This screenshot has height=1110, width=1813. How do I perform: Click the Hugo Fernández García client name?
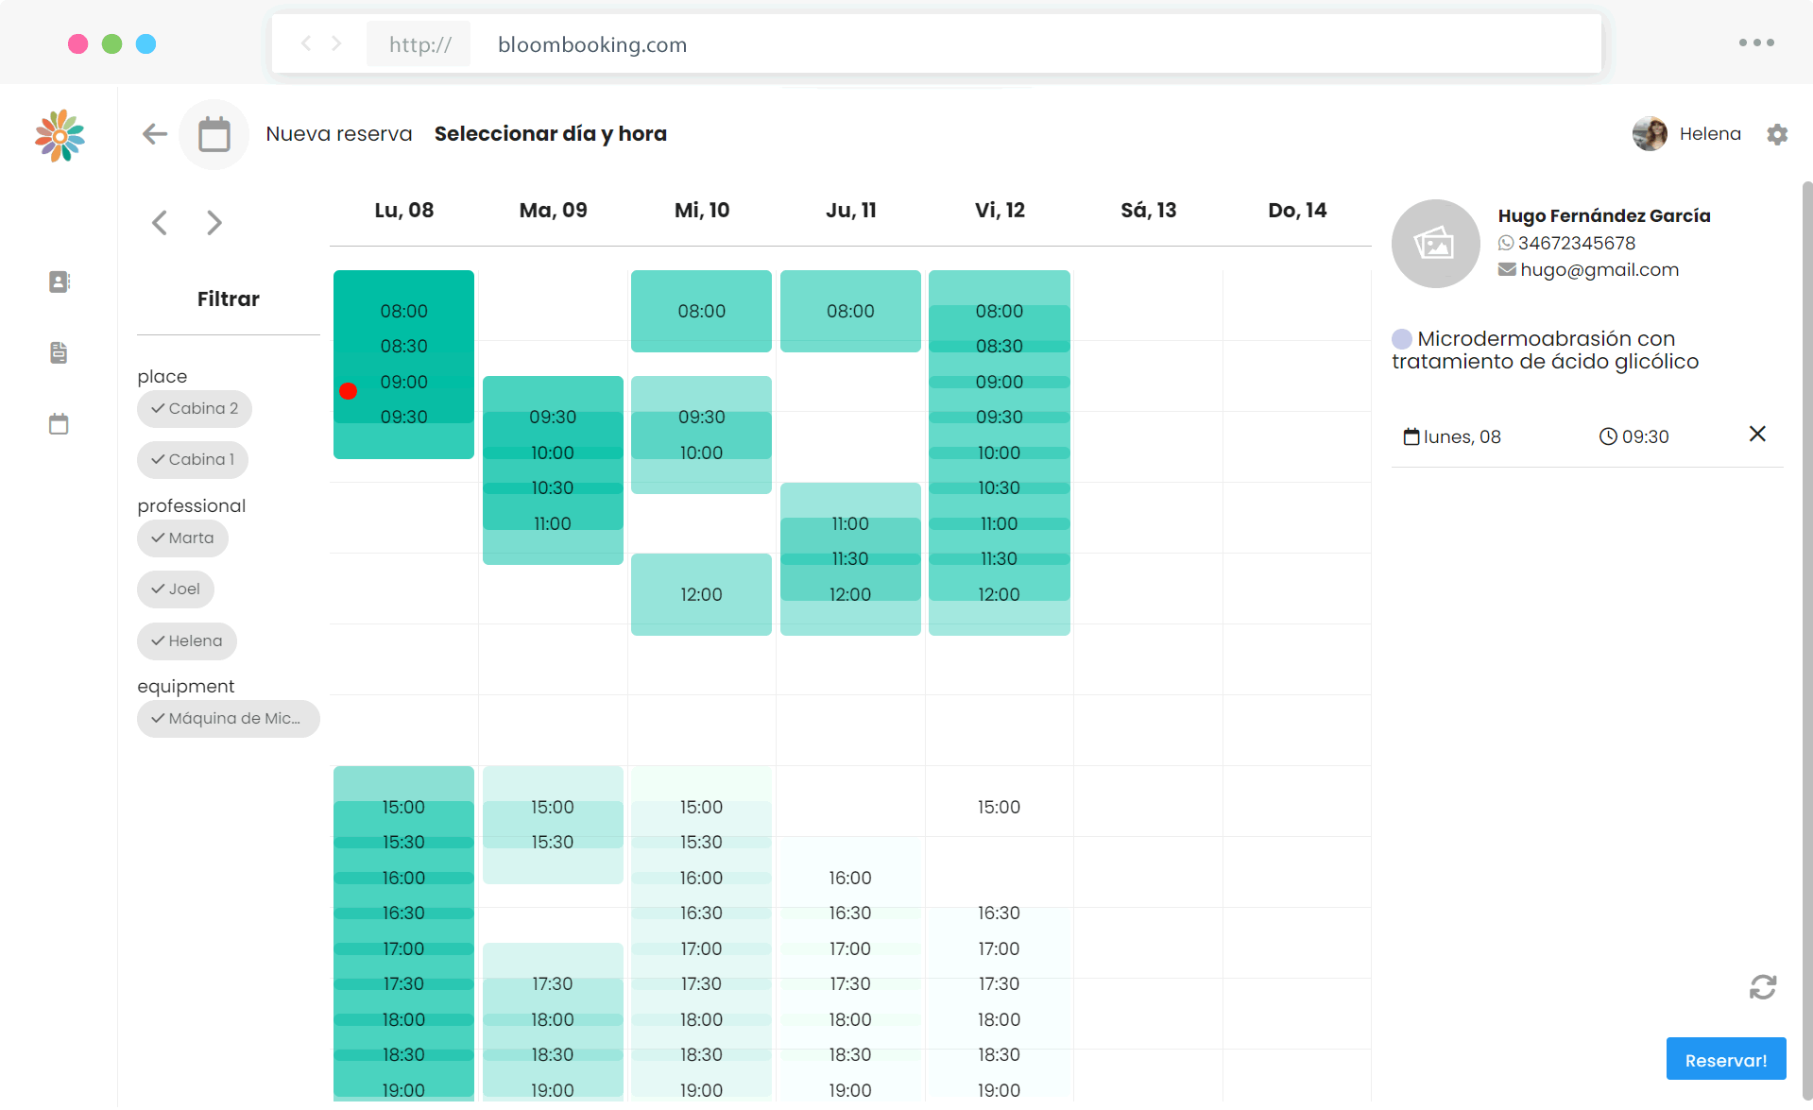click(1604, 215)
